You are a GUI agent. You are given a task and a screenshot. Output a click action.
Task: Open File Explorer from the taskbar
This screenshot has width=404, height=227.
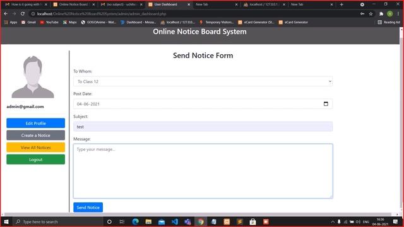click(x=148, y=221)
